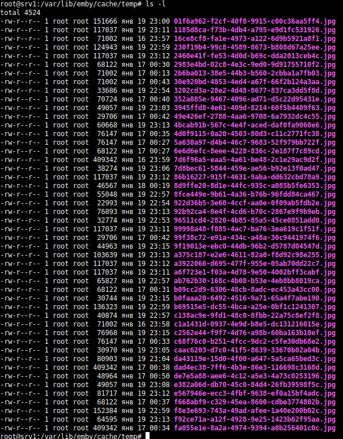Click filename fa055e1e-8a2a-4974-9394-a0b256401c0c.jpg
Viewport: 343px width, 439px height.
(255, 428)
